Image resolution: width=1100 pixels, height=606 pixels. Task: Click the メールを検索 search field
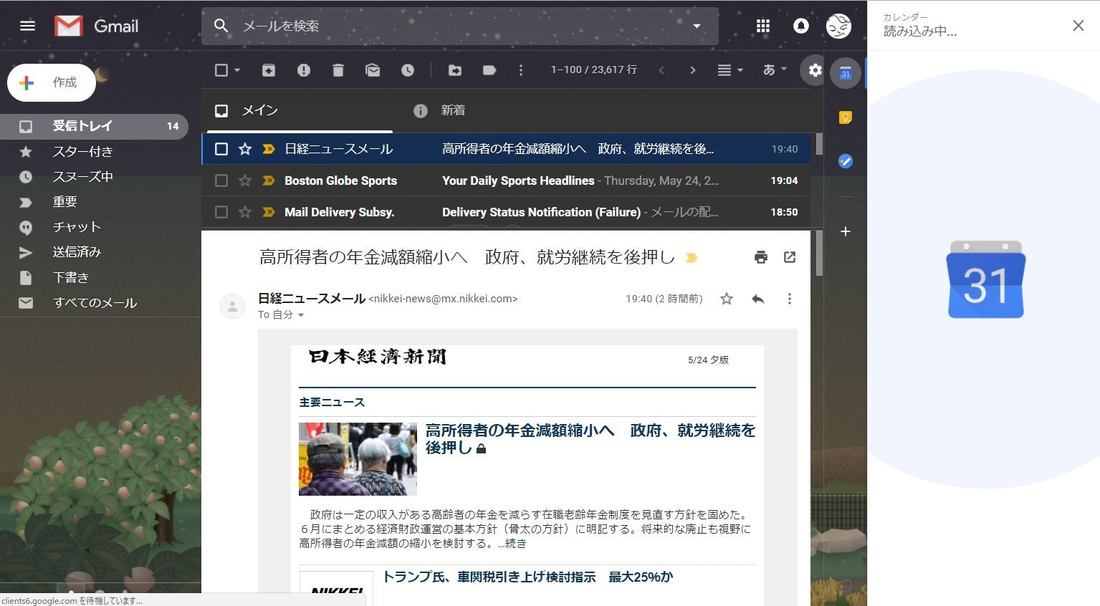click(459, 26)
